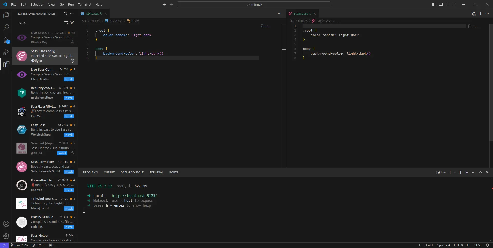Image resolution: width=493 pixels, height=248 pixels.
Task: Install the Easy Sass extension
Action: point(69,135)
